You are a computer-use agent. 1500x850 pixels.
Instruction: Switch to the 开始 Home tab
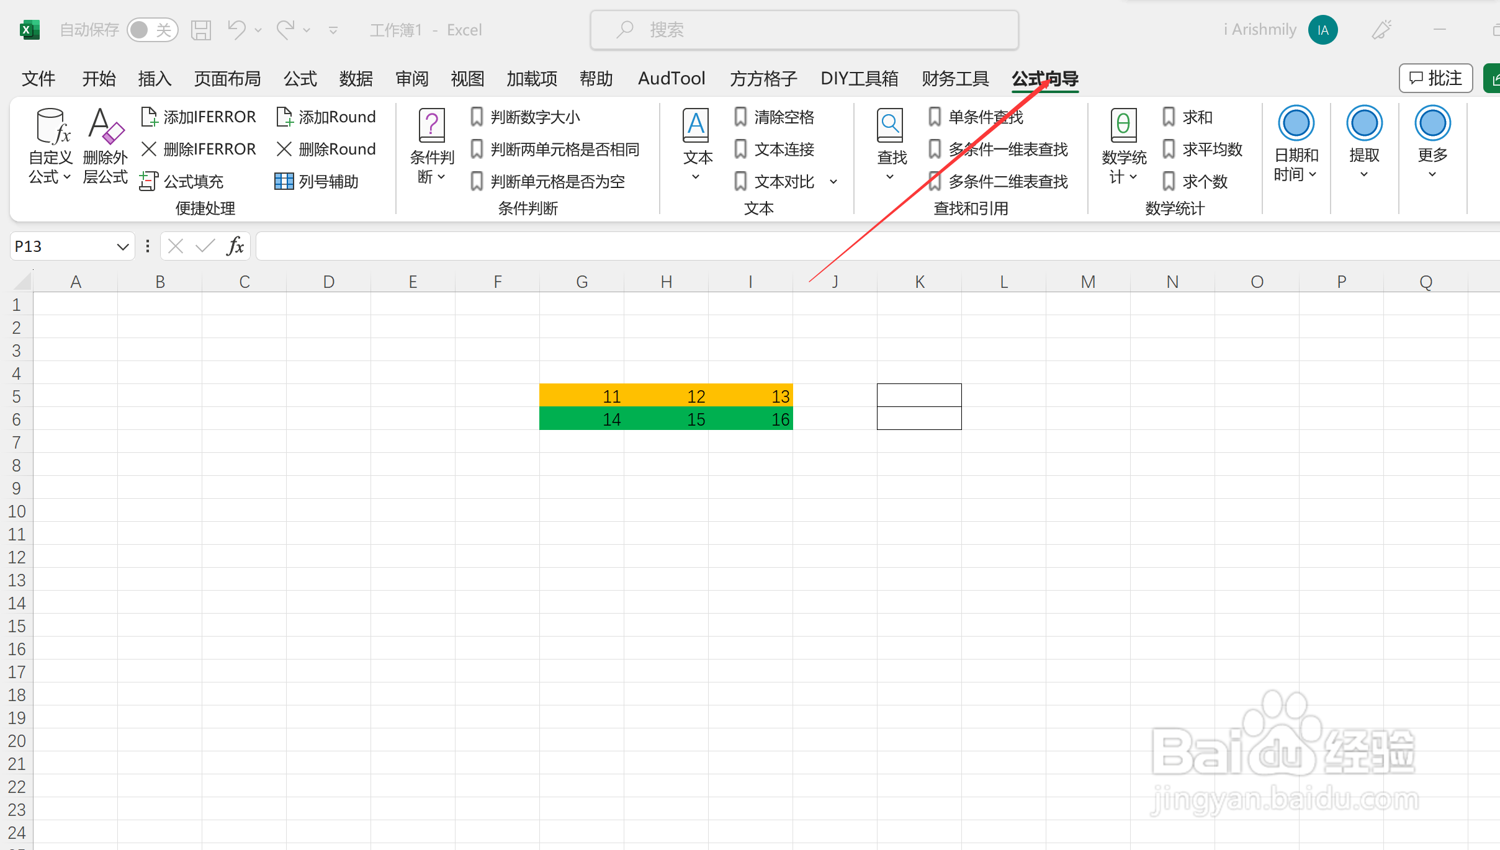(x=99, y=79)
